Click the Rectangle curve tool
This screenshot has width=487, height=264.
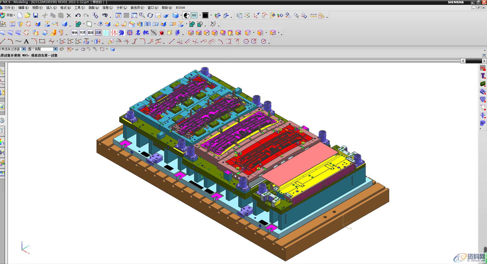coord(42,41)
